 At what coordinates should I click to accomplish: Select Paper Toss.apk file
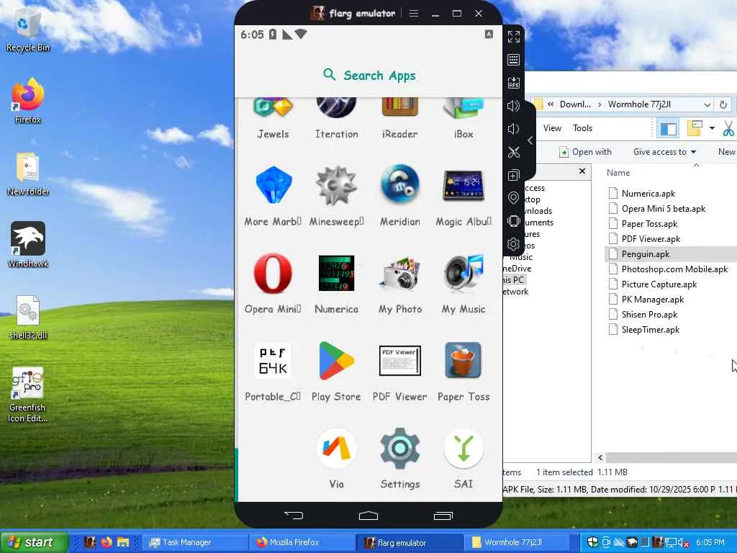click(649, 224)
